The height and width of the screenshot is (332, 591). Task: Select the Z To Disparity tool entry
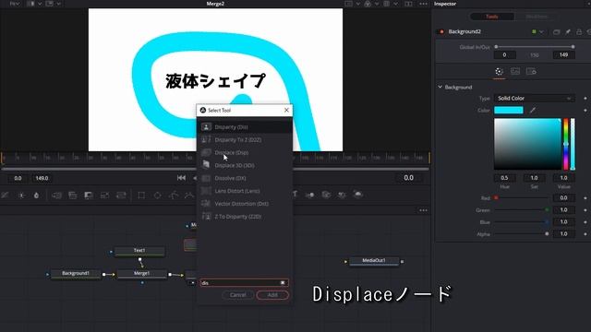[244, 217]
